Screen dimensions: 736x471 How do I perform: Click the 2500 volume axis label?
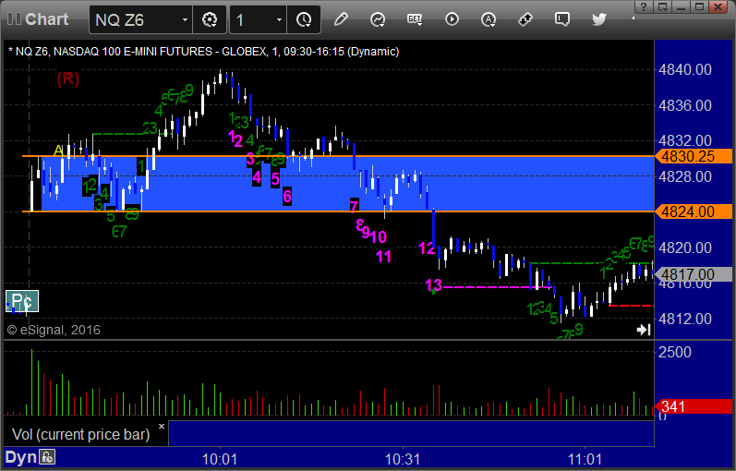pos(674,352)
